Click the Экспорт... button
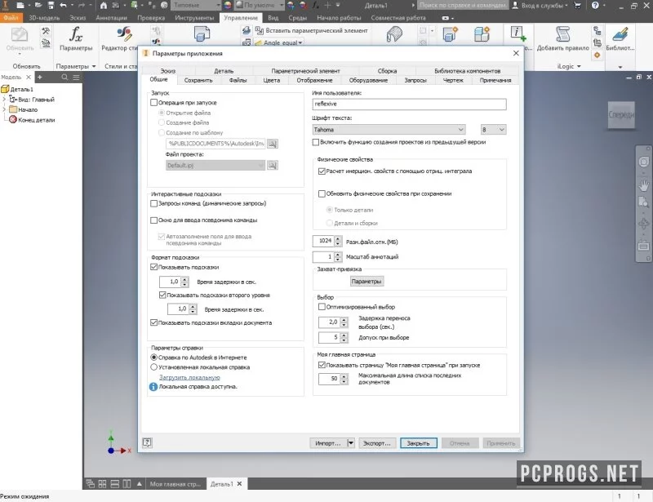This screenshot has width=653, height=502. click(x=376, y=443)
